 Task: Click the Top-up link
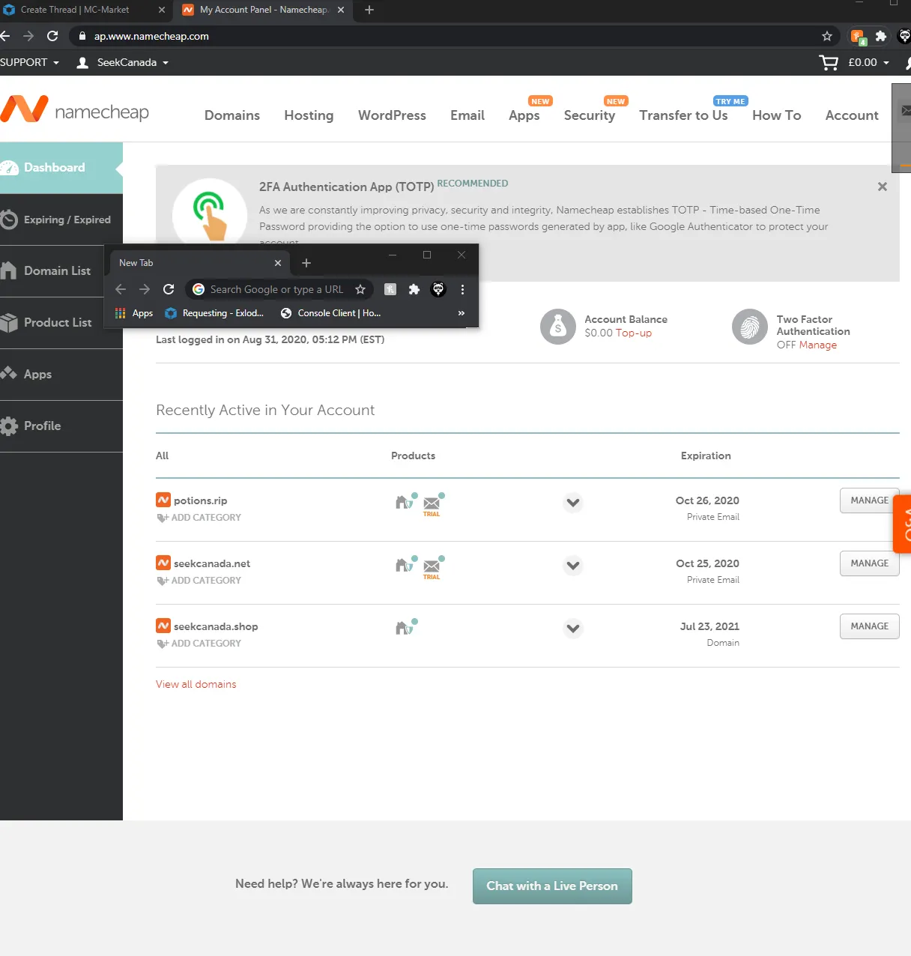(x=634, y=333)
